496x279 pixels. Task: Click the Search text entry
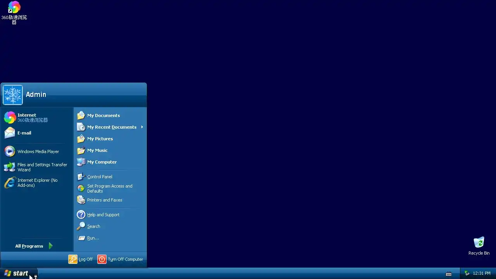(x=94, y=226)
